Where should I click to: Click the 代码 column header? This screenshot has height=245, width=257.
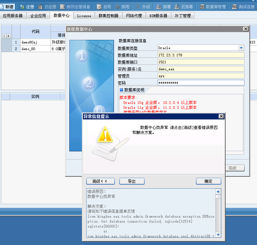[35, 31]
